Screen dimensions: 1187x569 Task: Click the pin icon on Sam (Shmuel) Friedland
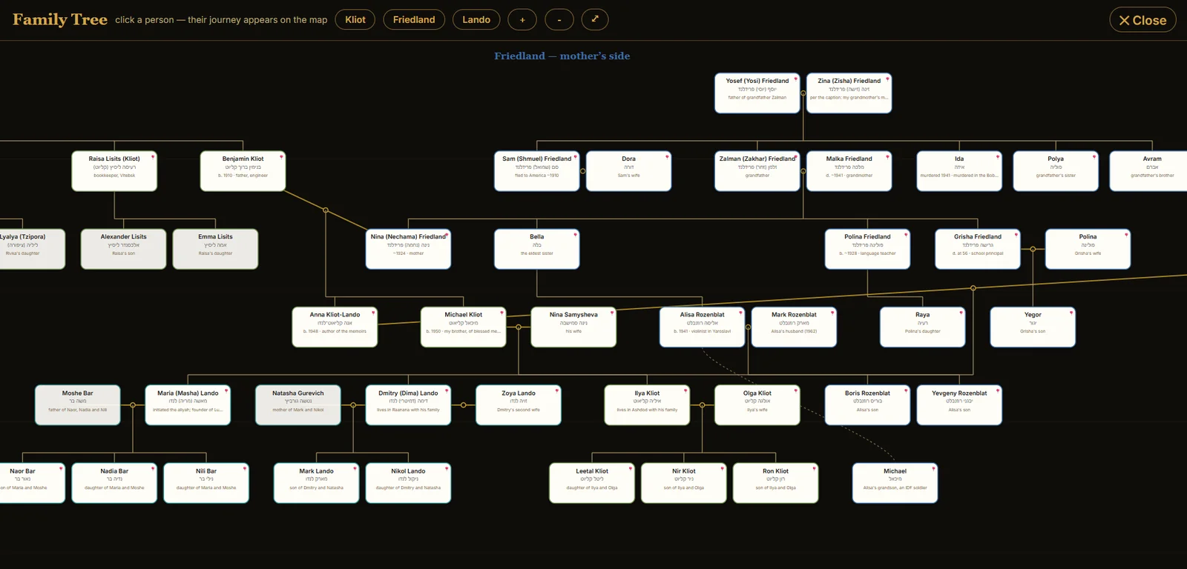pos(575,156)
